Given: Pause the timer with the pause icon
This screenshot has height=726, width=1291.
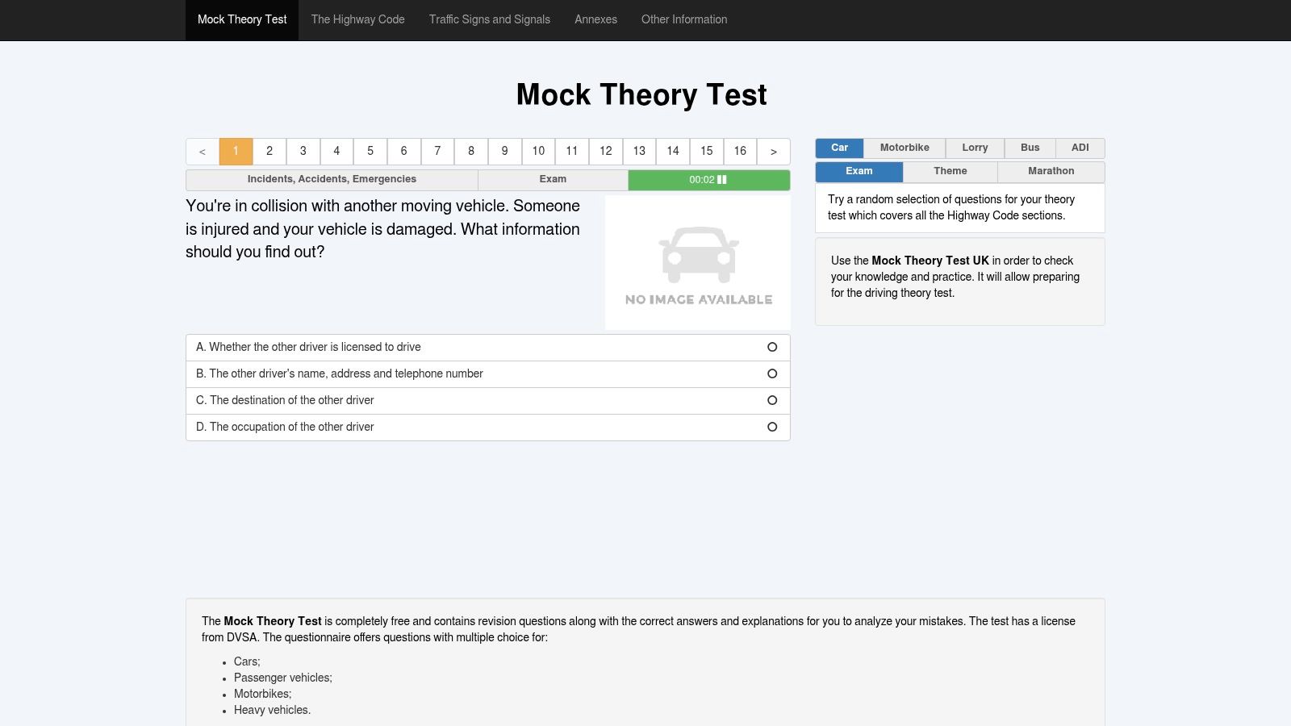Looking at the screenshot, I should point(722,180).
